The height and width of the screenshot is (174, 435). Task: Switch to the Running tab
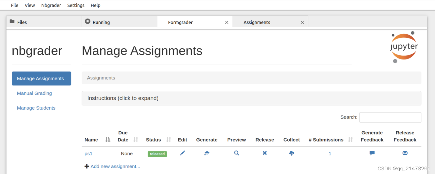pos(119,22)
